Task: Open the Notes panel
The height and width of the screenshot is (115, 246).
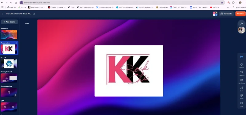Action: pyautogui.click(x=241, y=96)
